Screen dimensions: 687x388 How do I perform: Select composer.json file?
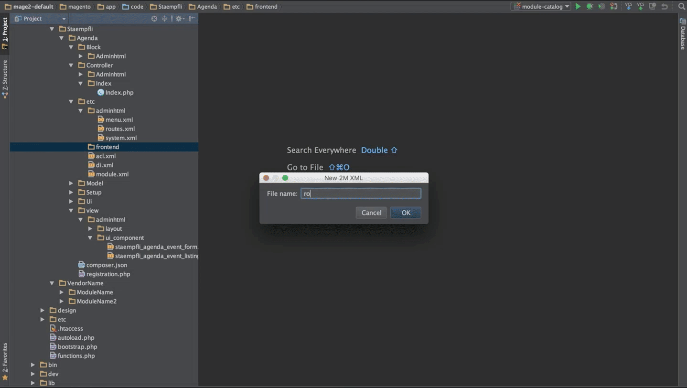click(x=103, y=265)
